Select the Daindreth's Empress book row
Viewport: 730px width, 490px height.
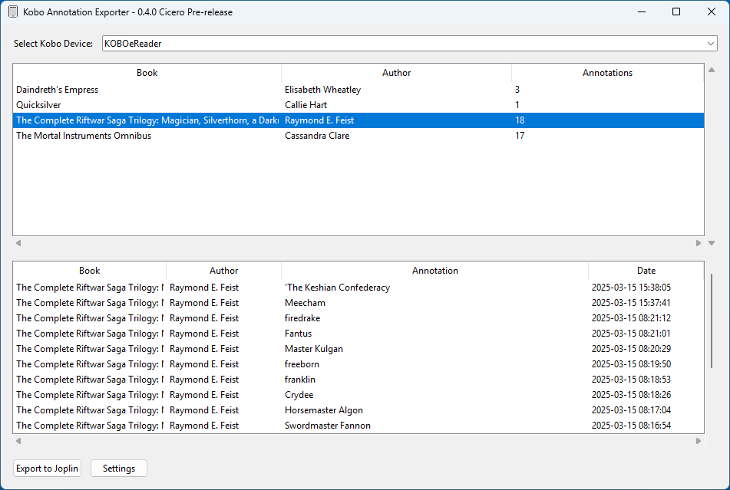[58, 90]
